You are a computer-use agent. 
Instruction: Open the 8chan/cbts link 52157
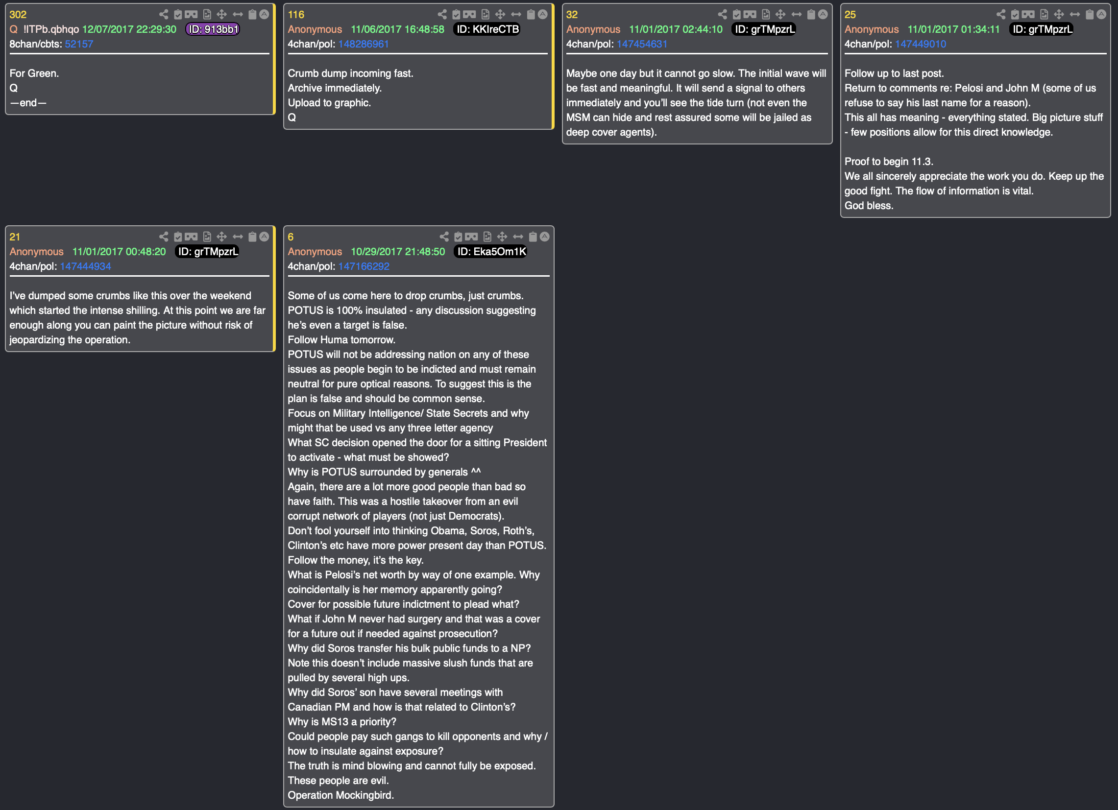[79, 44]
